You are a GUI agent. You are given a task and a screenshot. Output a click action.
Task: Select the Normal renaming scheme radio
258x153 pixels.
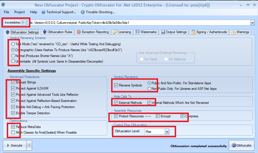(13, 56)
